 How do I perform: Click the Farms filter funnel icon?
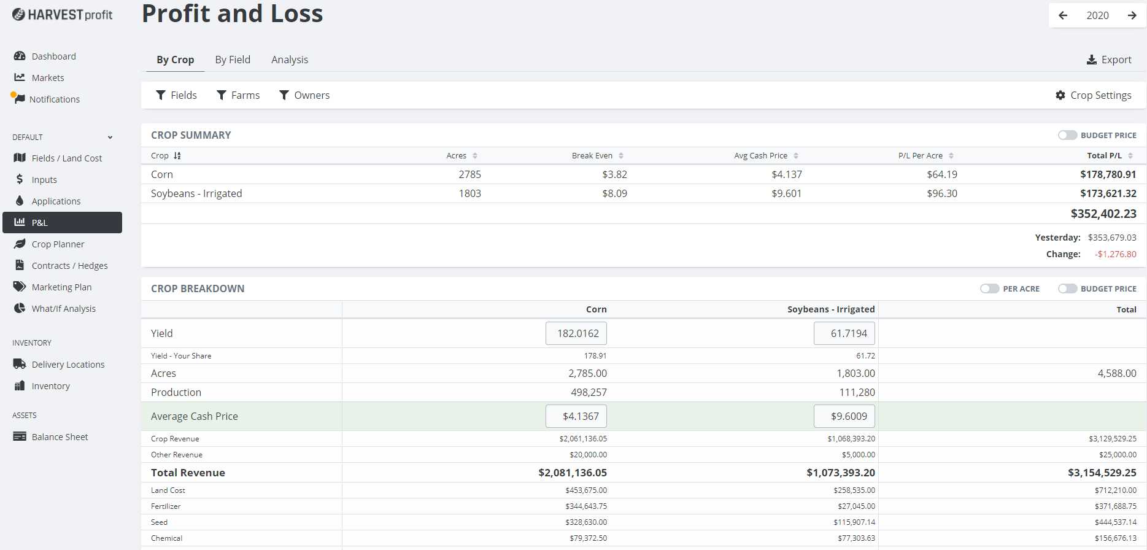[222, 95]
